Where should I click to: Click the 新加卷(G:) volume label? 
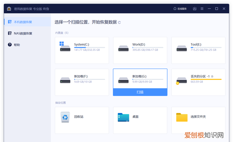(139, 76)
